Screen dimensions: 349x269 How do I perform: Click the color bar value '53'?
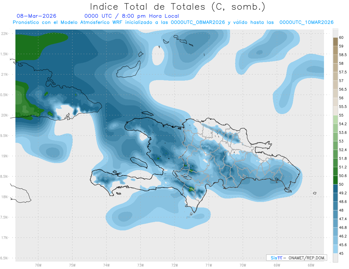(x=341, y=141)
